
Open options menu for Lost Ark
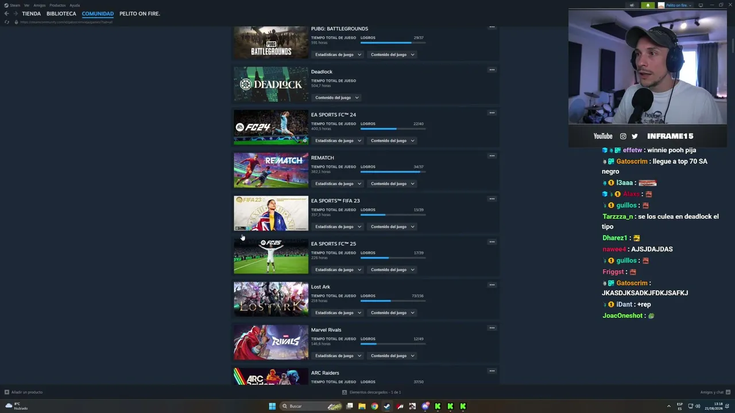[492, 285]
